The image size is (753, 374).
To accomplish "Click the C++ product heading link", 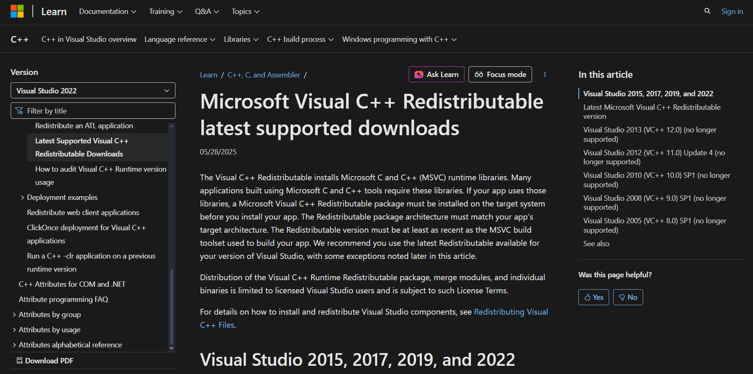I will coord(20,39).
